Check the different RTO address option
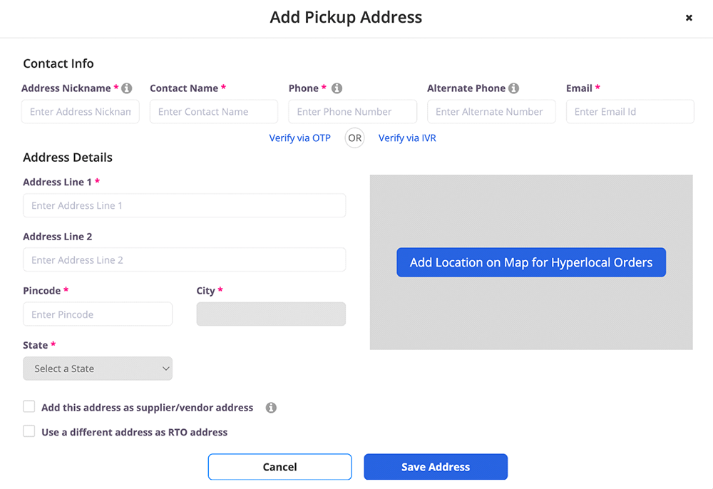The width and height of the screenshot is (713, 489). 29,431
